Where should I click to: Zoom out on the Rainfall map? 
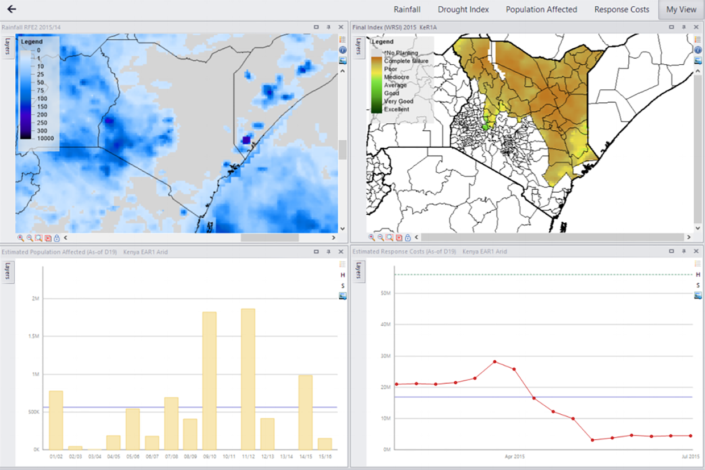coord(30,238)
